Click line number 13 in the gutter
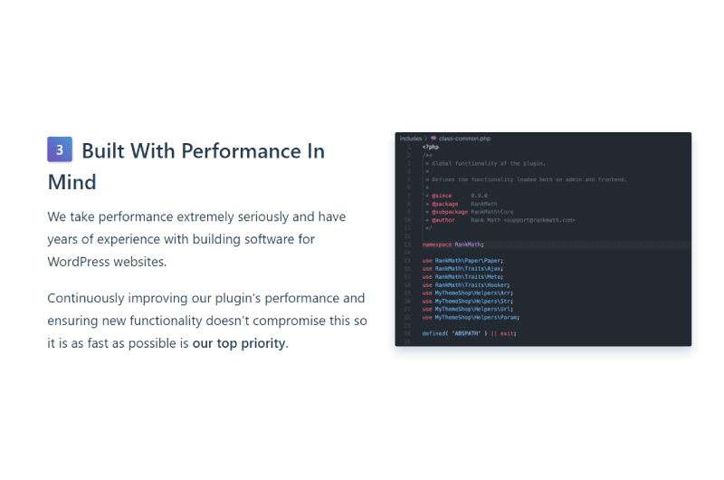This screenshot has height=480, width=724. point(407,245)
